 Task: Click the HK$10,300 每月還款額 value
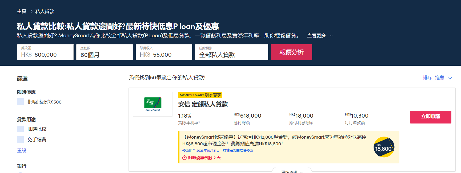pyautogui.click(x=356, y=116)
